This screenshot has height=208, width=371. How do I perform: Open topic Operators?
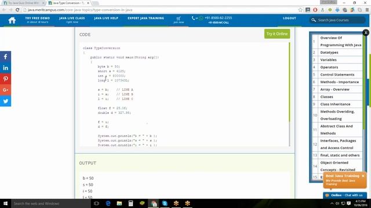[x=329, y=67]
